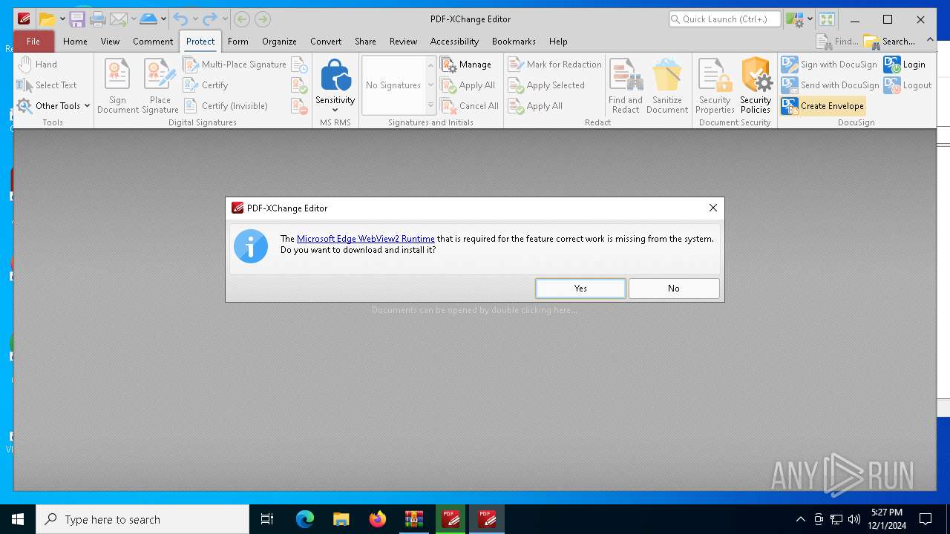Click the Email envelope icon

tap(118, 19)
